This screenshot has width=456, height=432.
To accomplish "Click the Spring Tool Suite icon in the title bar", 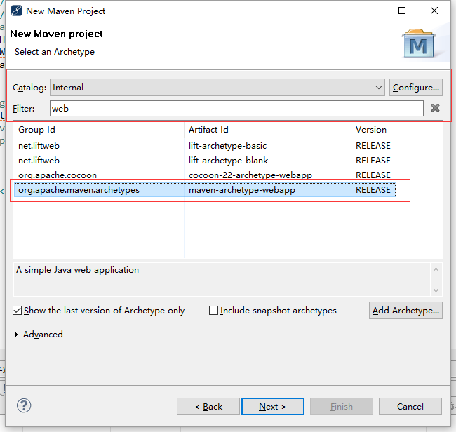I will point(17,11).
